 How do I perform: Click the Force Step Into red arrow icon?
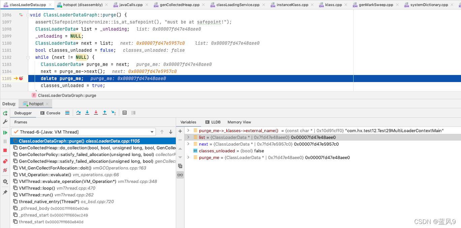coord(96,113)
